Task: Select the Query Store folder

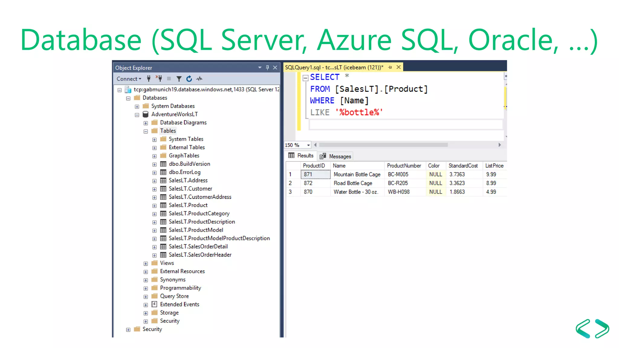Action: tap(174, 296)
